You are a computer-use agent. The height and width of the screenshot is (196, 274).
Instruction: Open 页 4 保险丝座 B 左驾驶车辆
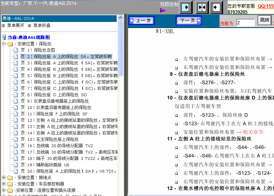point(69,69)
